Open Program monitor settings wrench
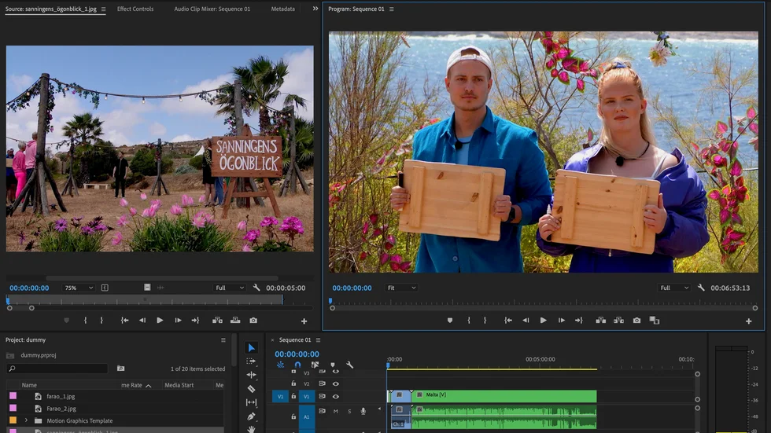Screen dimensions: 771x433 pos(701,288)
